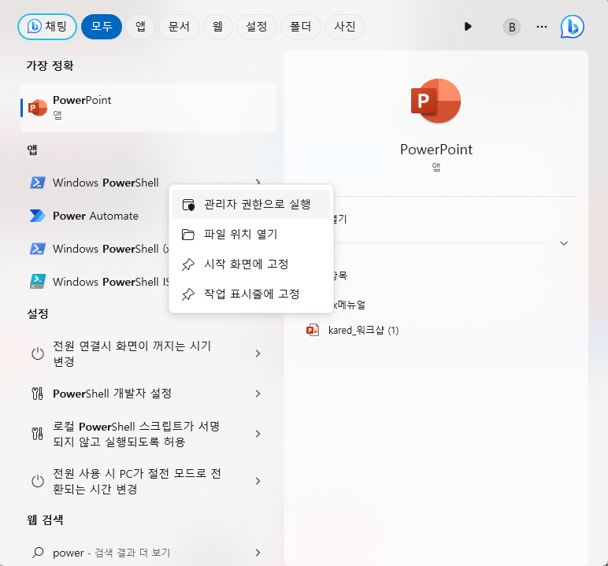Open the Bing chat filter (채팅)
This screenshot has width=608, height=566.
click(47, 27)
